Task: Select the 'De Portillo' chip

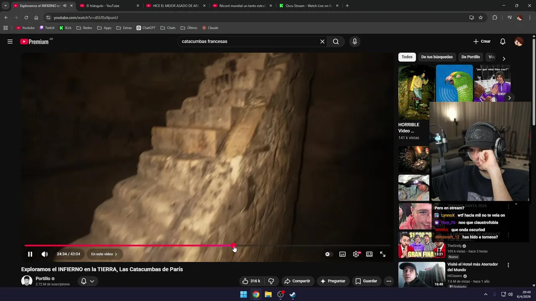Action: (471, 57)
